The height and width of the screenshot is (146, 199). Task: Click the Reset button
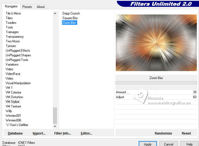pos(186,133)
